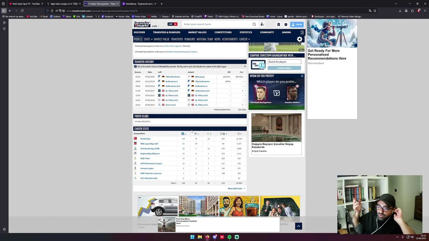This screenshot has height=241, width=429.
Task: Click the shield icon in header
Action: (x=286, y=24)
